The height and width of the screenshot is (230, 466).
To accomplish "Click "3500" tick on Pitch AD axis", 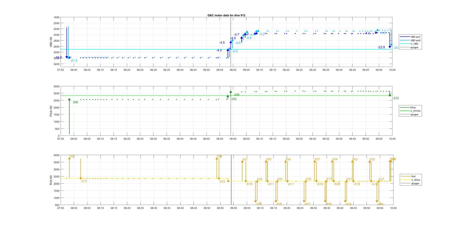I will pos(57,87).
